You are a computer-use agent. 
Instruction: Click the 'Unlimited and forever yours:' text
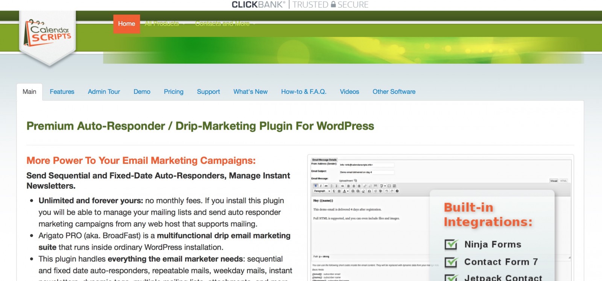91,200
